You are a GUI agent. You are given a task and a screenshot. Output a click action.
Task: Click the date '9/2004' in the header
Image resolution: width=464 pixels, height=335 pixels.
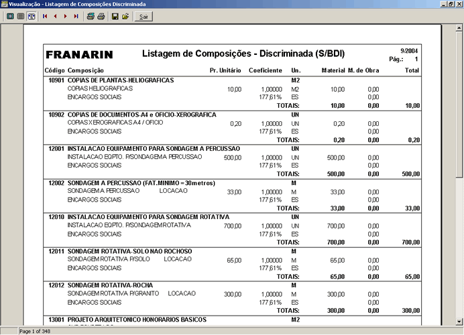coord(409,51)
